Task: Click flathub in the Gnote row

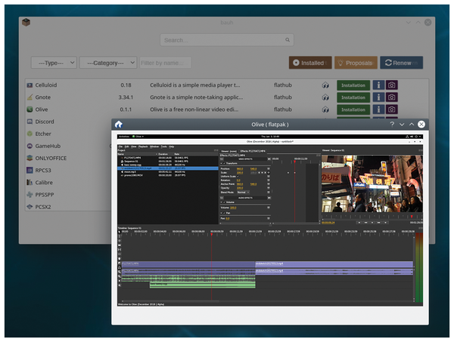Action: [x=283, y=97]
